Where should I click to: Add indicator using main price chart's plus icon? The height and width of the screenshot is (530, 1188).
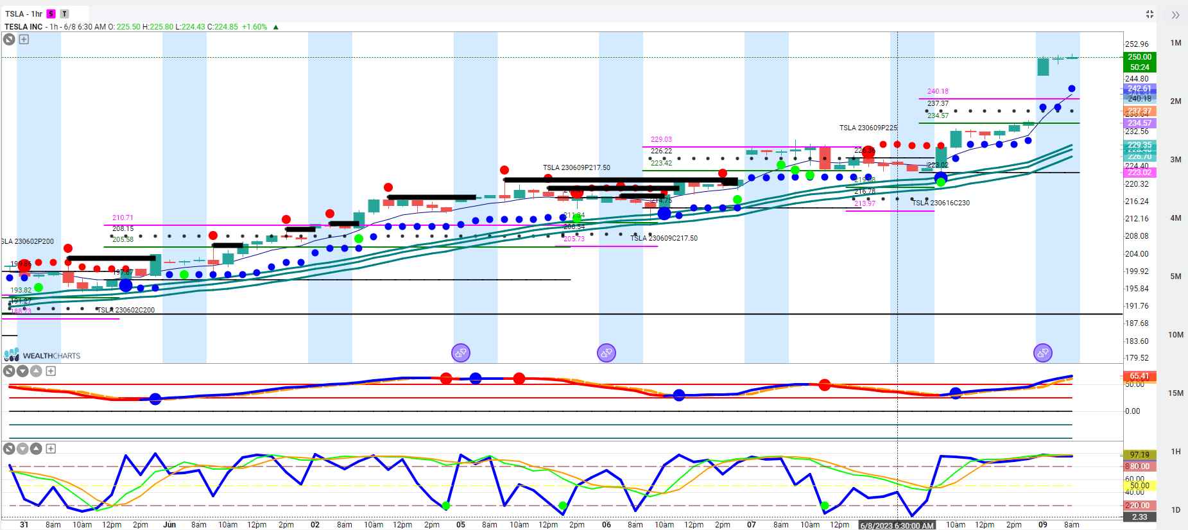[x=24, y=39]
